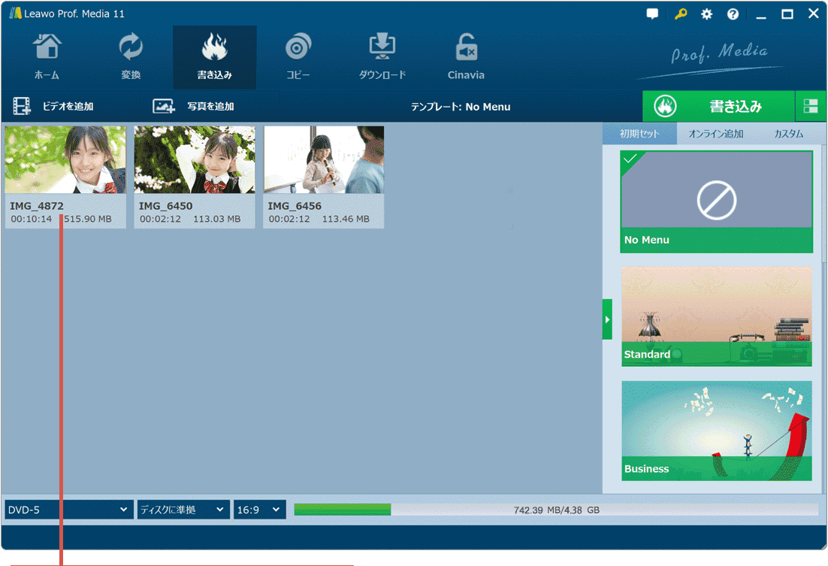Switch to the カスタム tab
The height and width of the screenshot is (566, 828).
[788, 134]
